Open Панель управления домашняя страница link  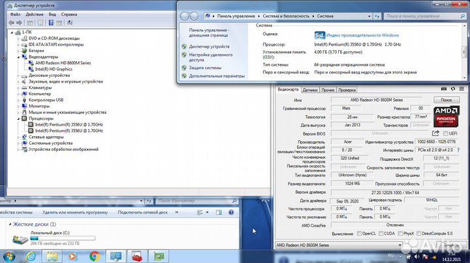tap(209, 33)
